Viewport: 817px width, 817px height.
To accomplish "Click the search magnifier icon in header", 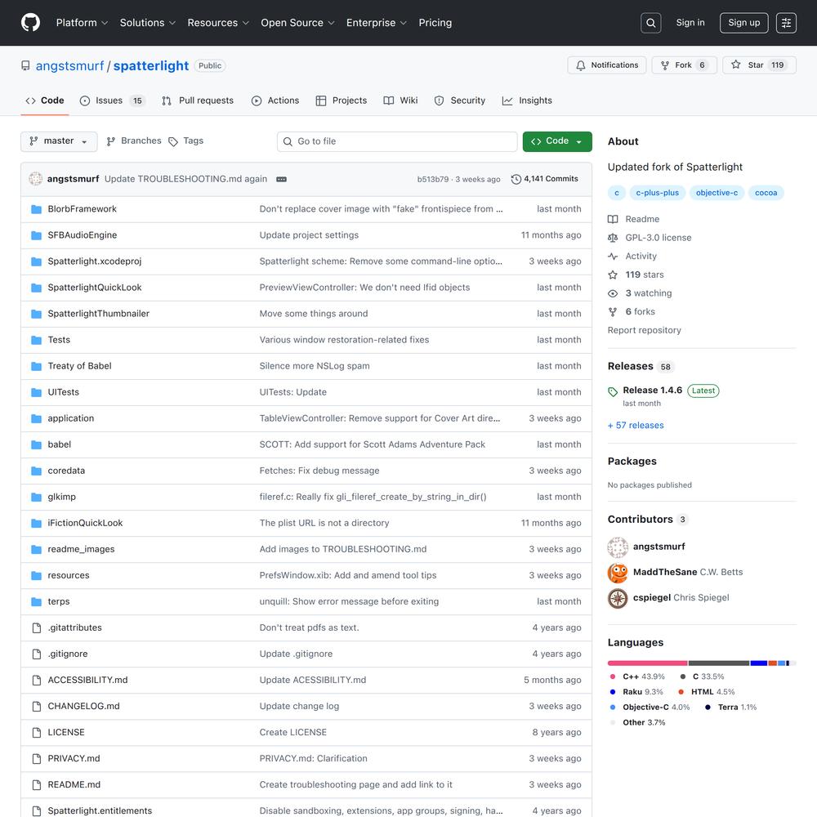I will 650,23.
